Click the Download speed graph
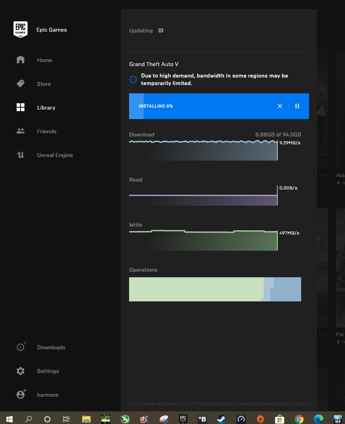345x424 pixels. pos(203,150)
